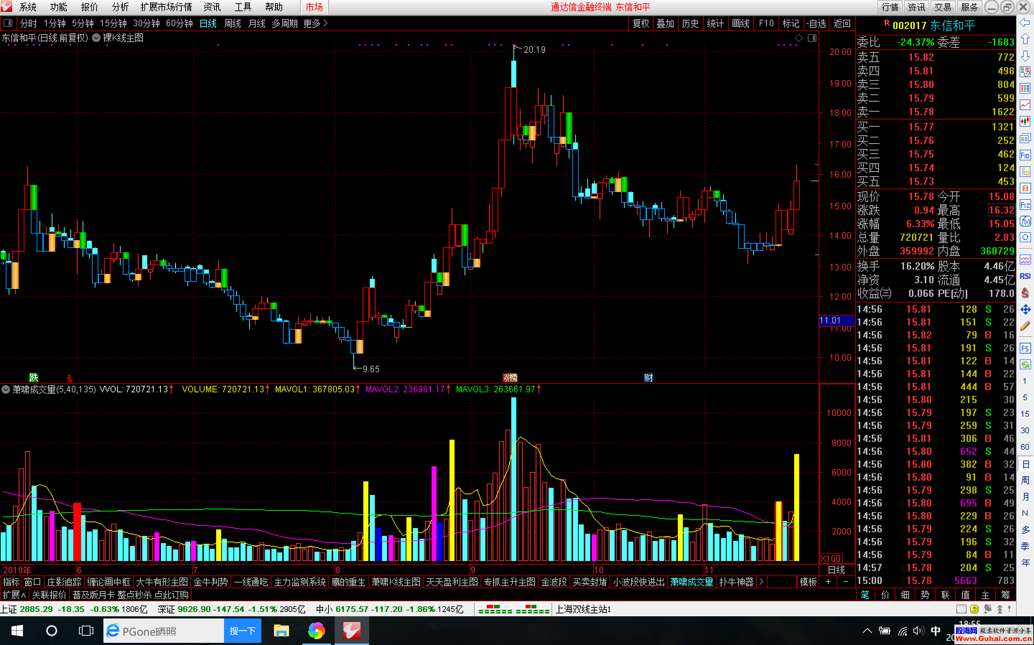1034x645 pixels.
Task: Click the 交易 button at top right
Action: coord(942,7)
